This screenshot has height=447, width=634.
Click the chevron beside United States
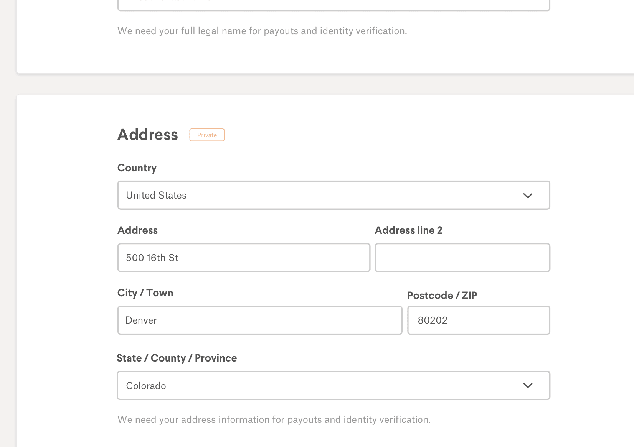[528, 195]
